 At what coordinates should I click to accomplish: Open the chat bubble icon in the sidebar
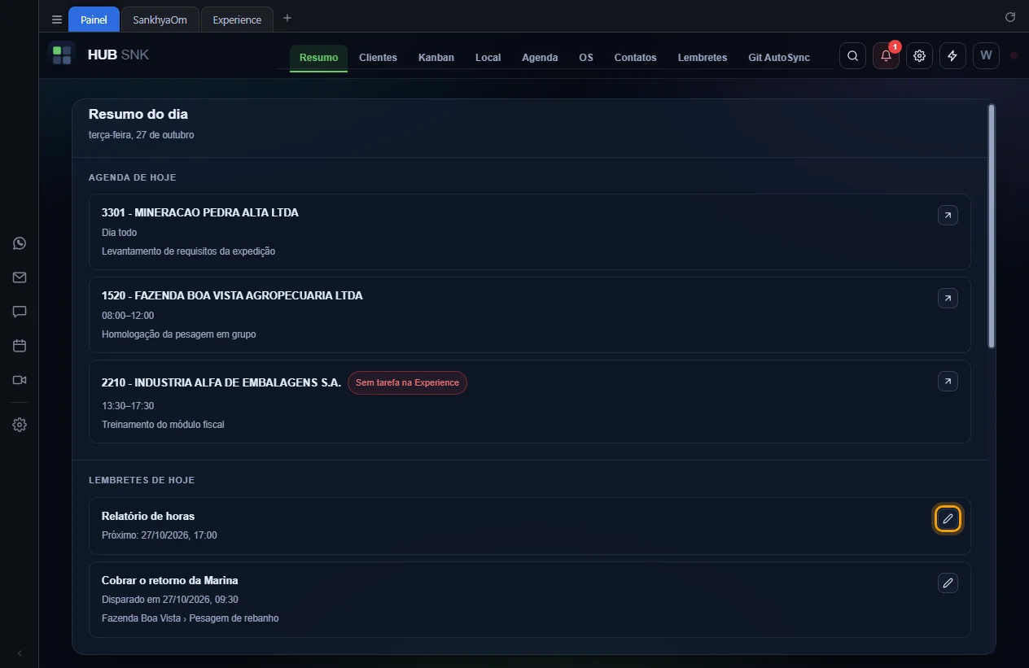(x=20, y=312)
